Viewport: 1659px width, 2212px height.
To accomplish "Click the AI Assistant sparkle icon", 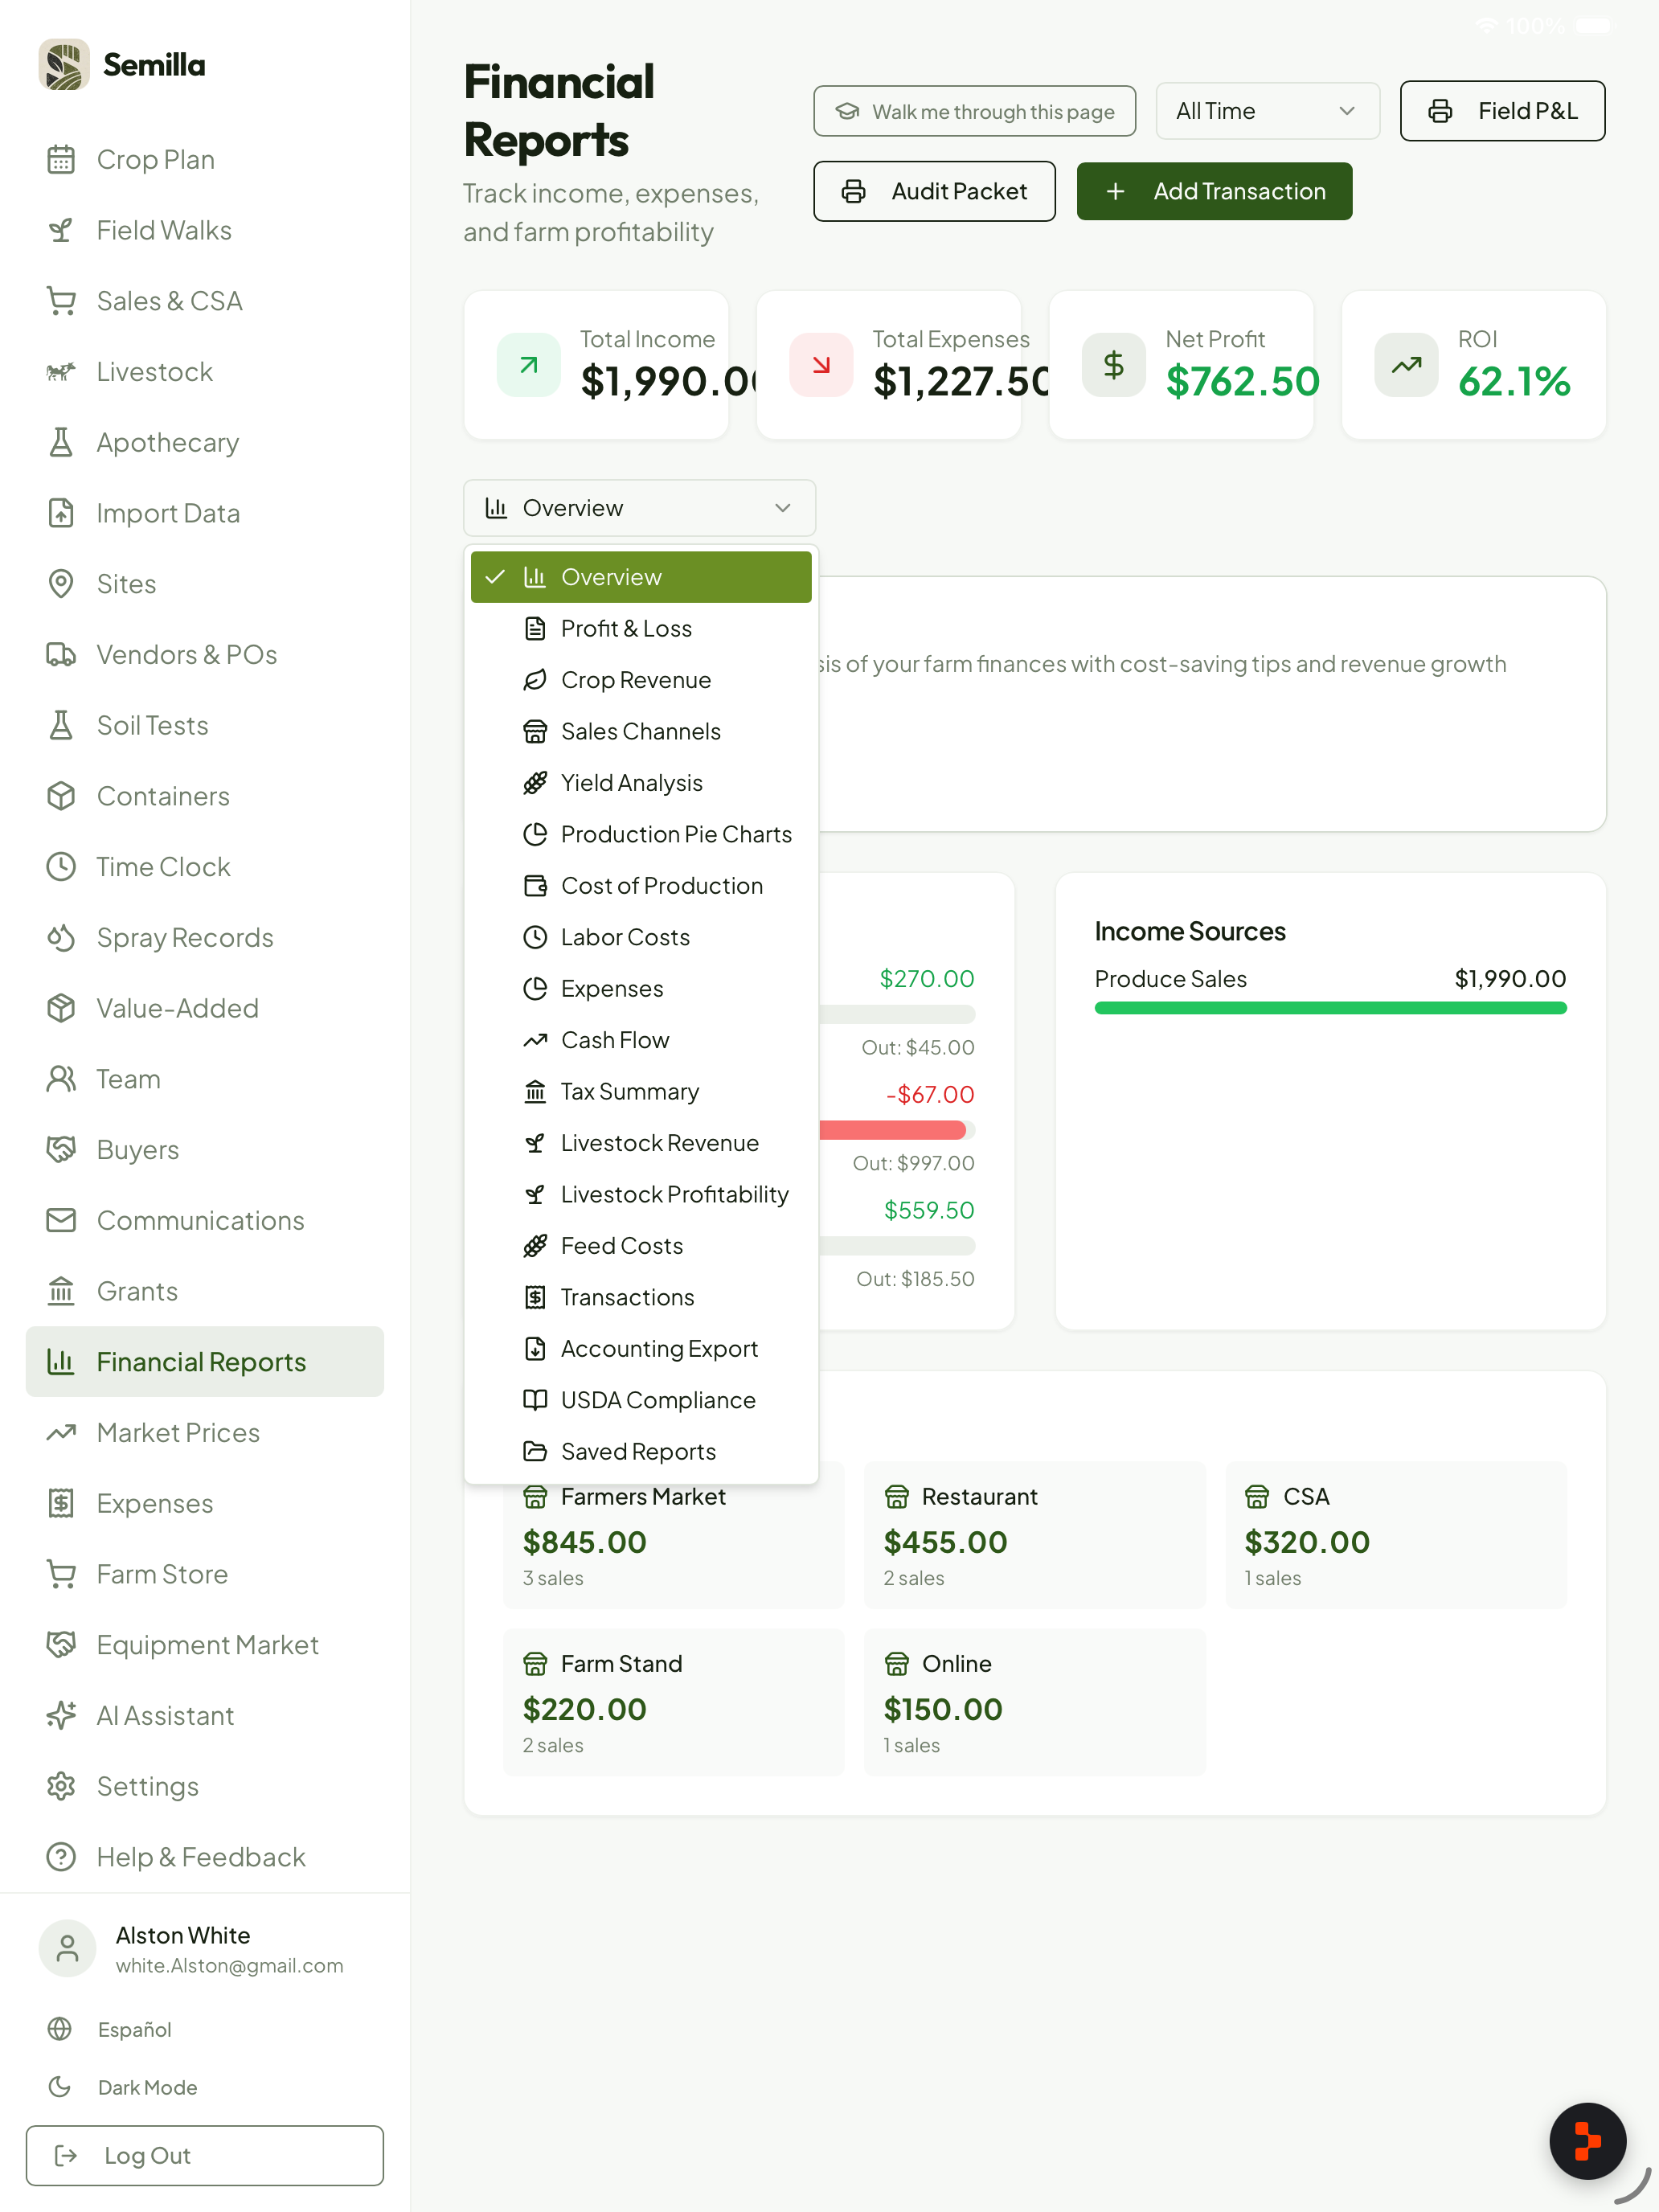I will coord(61,1716).
